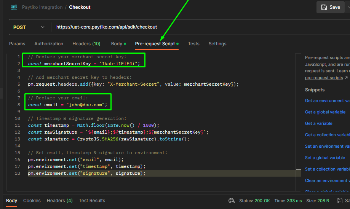Open the POST method dropdown
Image resolution: width=350 pixels, height=209 pixels.
pyautogui.click(x=29, y=27)
